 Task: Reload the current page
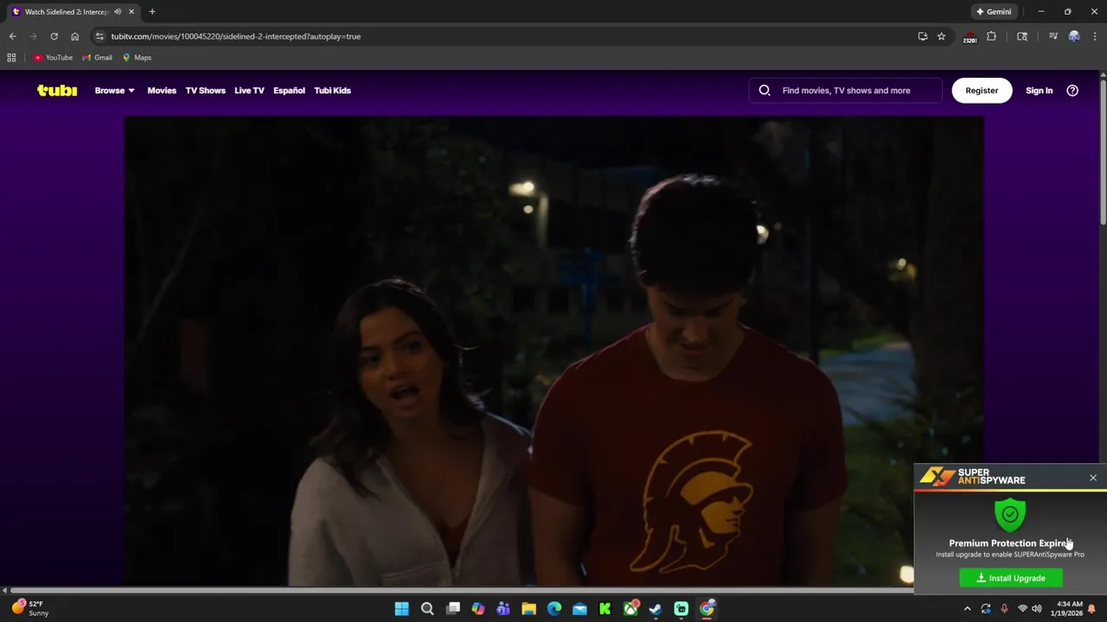[x=54, y=36]
